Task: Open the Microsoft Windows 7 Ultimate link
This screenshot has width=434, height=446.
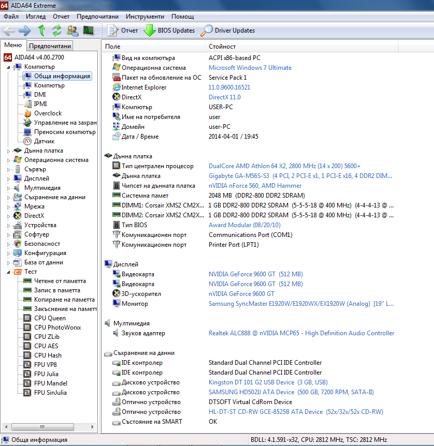Action: tap(250, 68)
